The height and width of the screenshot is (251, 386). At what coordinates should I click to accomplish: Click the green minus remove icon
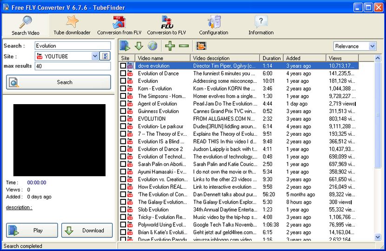click(x=184, y=46)
